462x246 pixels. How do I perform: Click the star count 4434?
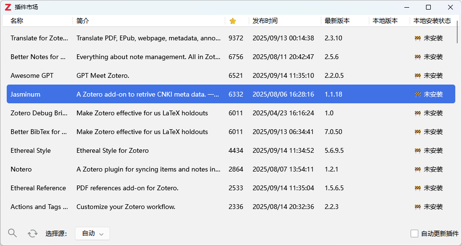(x=236, y=150)
